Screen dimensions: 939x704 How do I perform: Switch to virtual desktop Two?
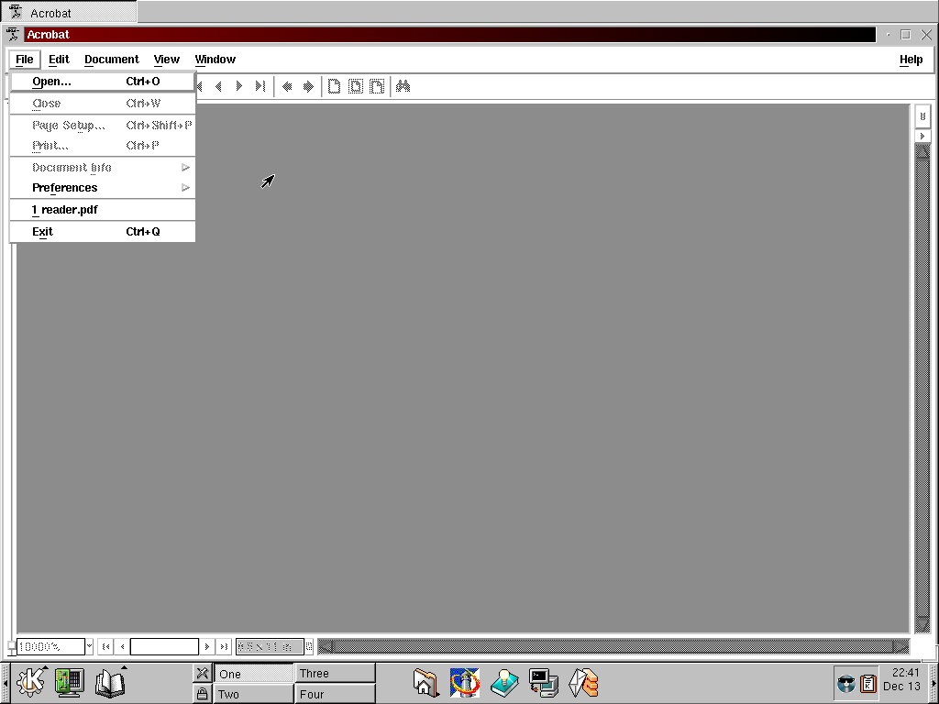[x=253, y=694]
